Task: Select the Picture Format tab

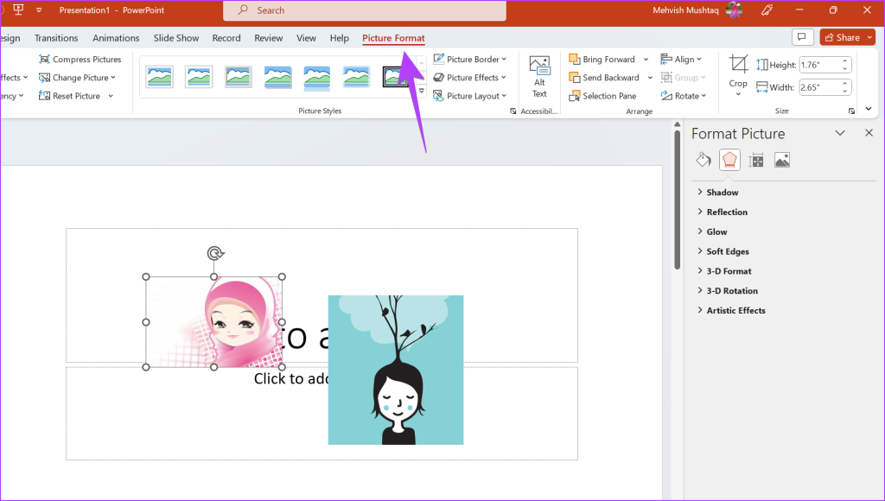Action: (393, 38)
